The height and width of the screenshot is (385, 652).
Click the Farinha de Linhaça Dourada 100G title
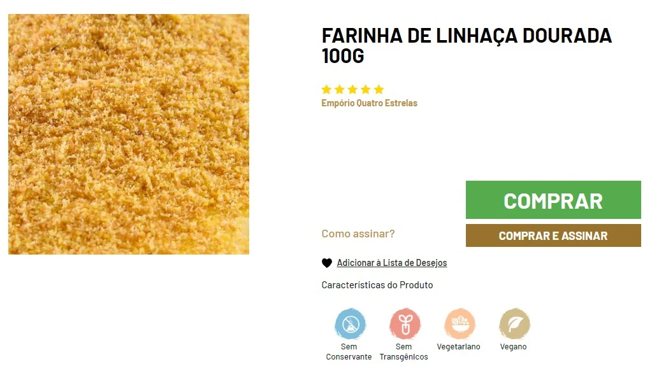click(467, 46)
